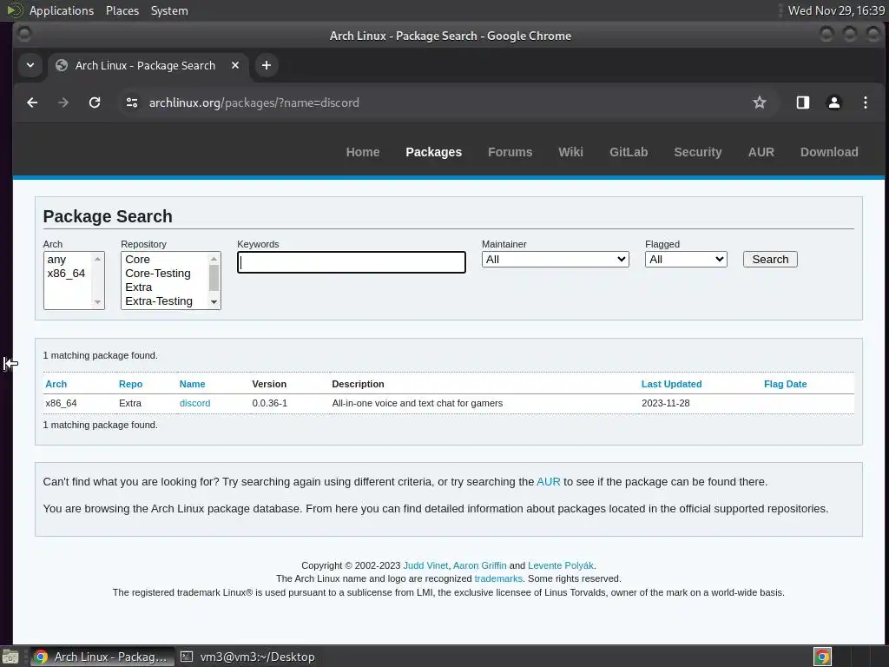Open a new tab with the plus button
Screen dimensions: 889x667
pyautogui.click(x=266, y=65)
